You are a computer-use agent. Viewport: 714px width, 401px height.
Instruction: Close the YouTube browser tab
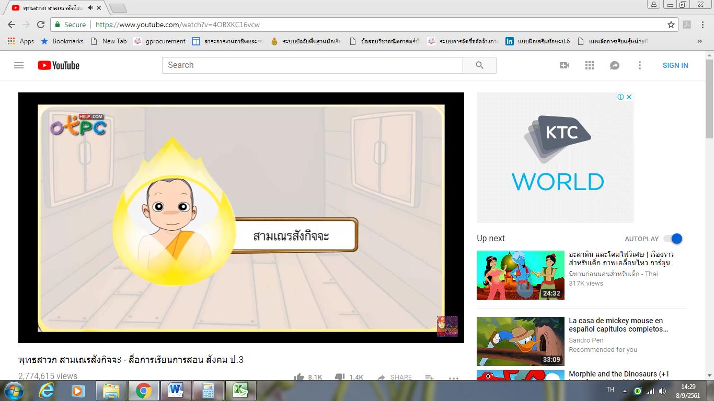[100, 8]
